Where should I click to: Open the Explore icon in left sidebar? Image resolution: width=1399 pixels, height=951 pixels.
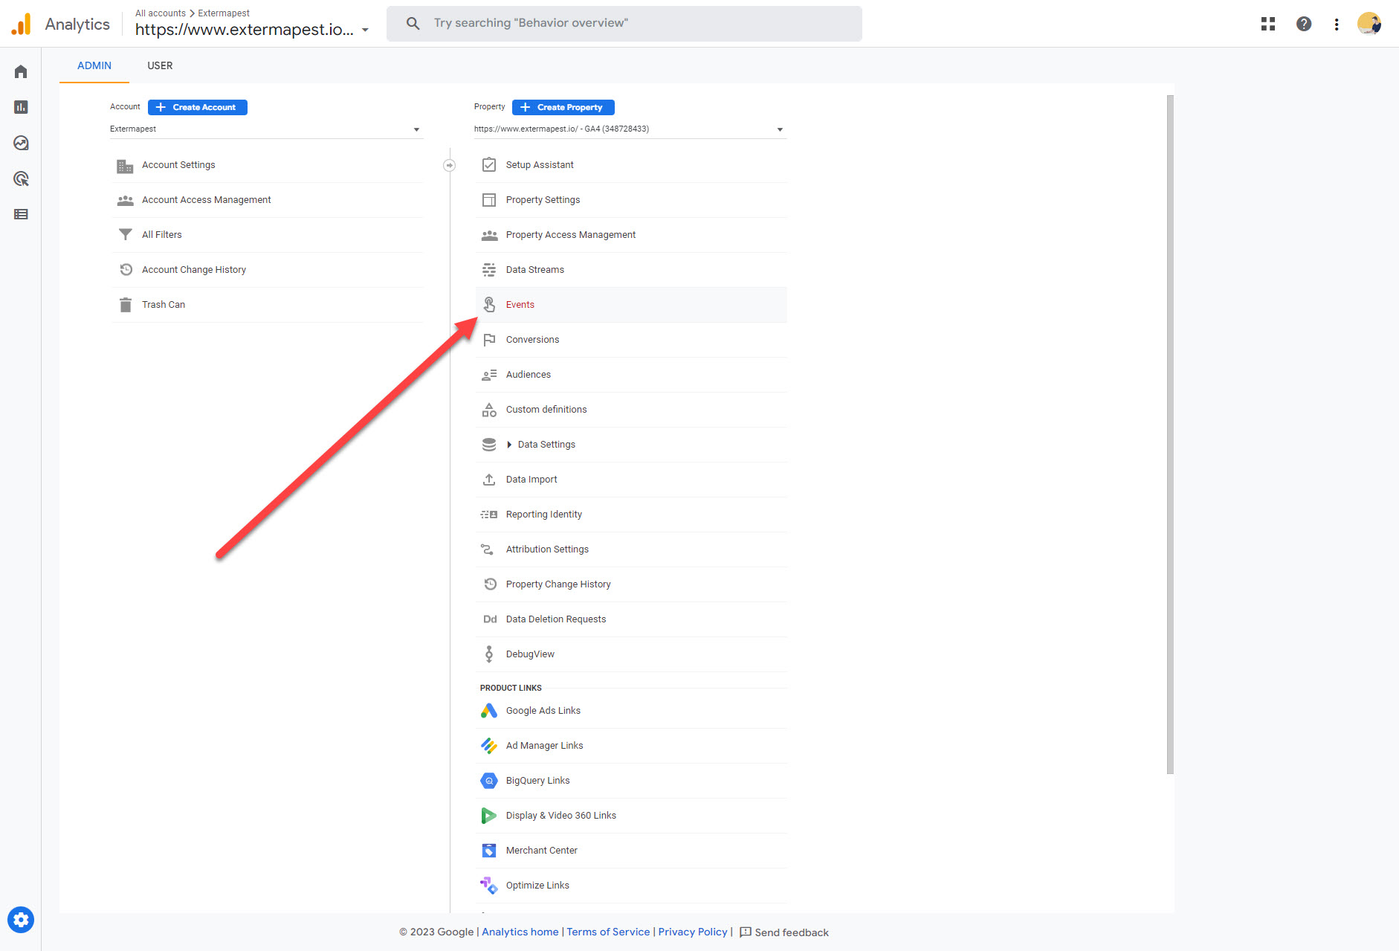pos(21,143)
